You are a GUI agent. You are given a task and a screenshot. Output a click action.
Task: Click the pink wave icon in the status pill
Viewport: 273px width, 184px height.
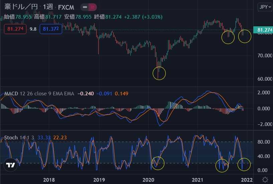pyautogui.click(x=93, y=7)
